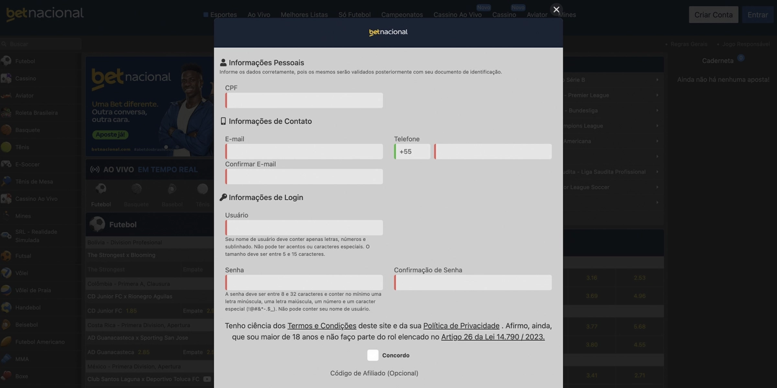This screenshot has width=777, height=388.
Task: Close the registration modal with the X
Action: (x=556, y=10)
